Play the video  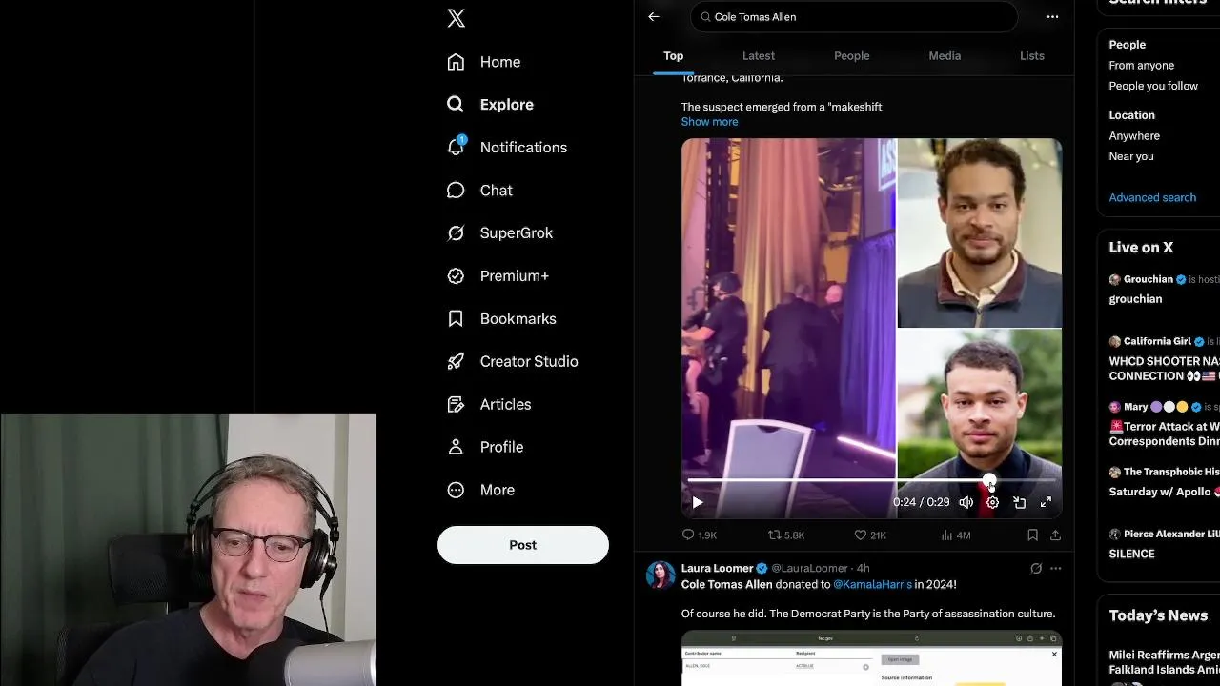698,502
